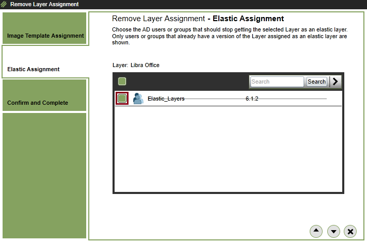Go to the Confirm and Complete tab

38,103
